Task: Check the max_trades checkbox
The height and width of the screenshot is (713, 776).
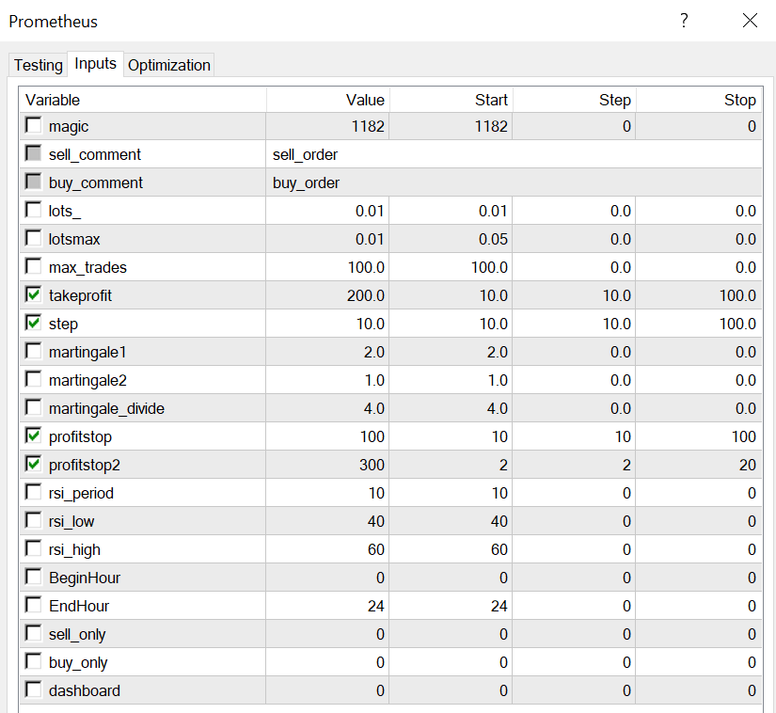Action: pyautogui.click(x=34, y=265)
